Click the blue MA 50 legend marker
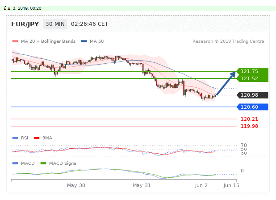The image size is (276, 200). click(84, 41)
